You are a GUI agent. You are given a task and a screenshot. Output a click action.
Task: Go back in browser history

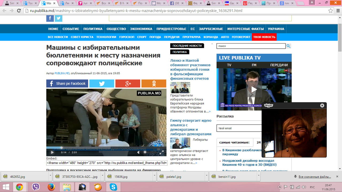point(4,11)
